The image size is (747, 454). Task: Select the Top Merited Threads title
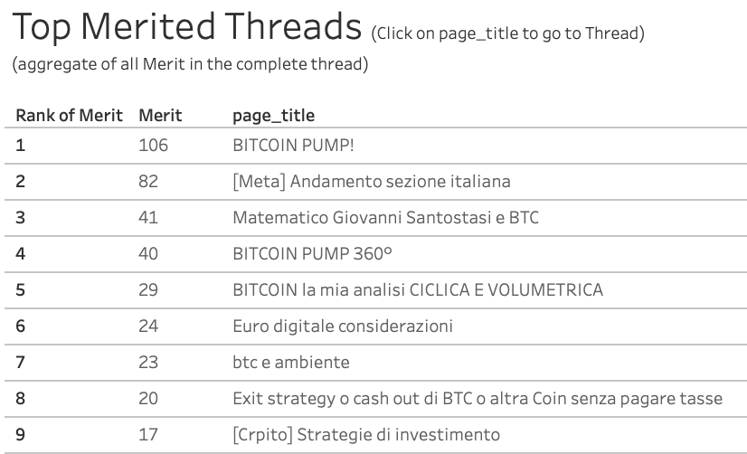tap(186, 26)
